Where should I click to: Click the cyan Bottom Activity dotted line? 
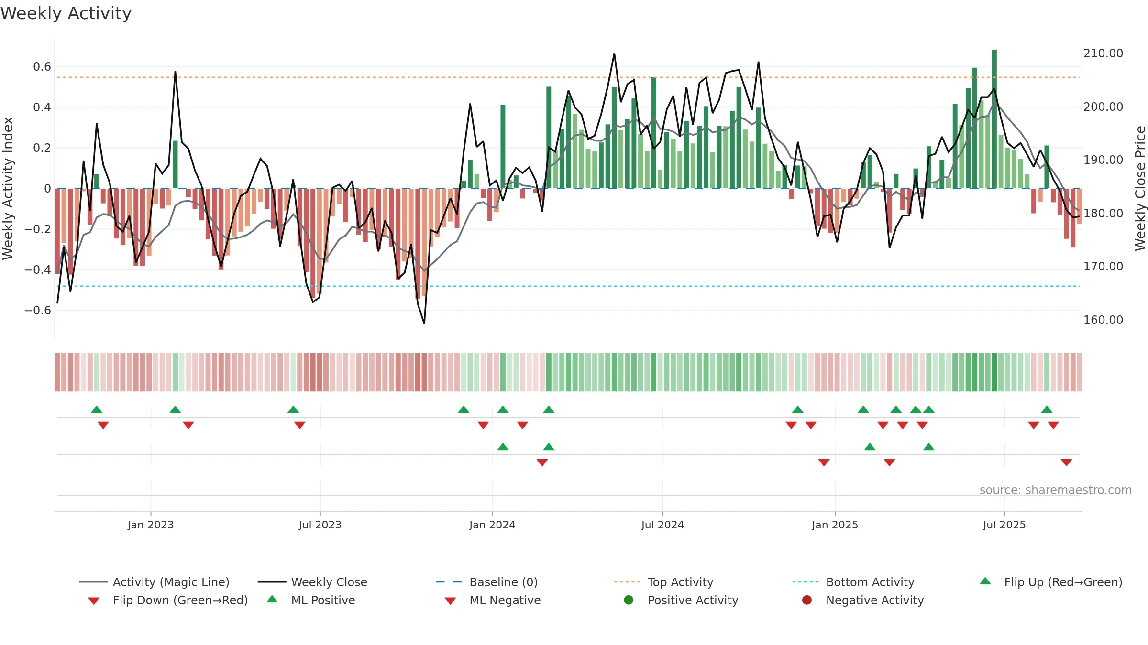(568, 286)
